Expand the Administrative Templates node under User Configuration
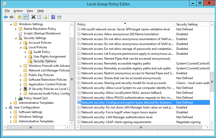 coord(11,122)
